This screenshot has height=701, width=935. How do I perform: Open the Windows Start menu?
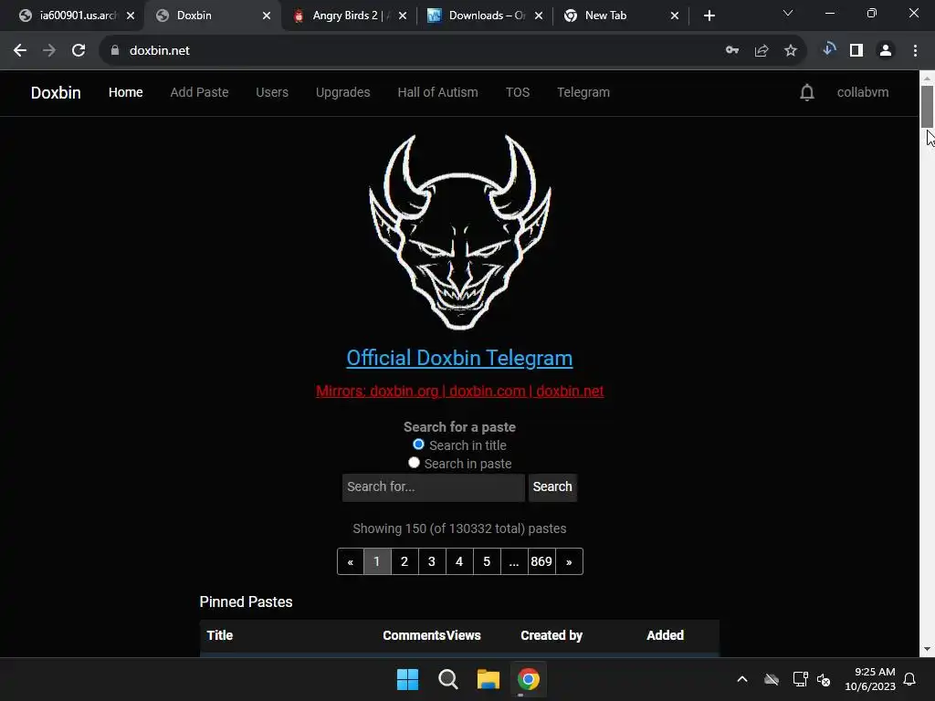(408, 679)
